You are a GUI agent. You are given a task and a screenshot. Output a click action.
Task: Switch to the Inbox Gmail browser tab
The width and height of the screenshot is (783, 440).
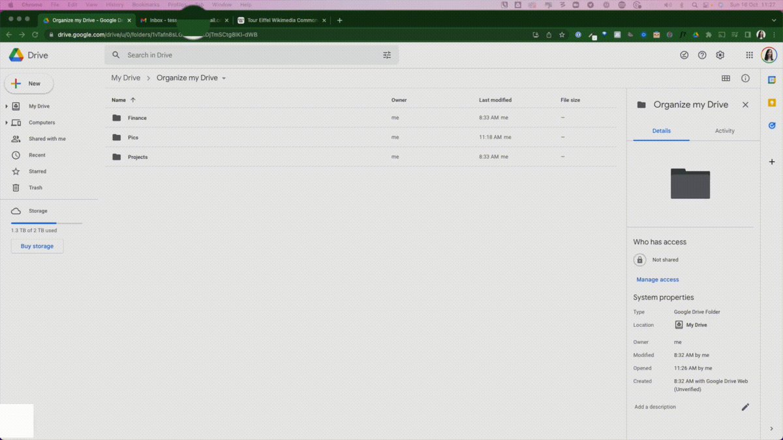tap(184, 20)
